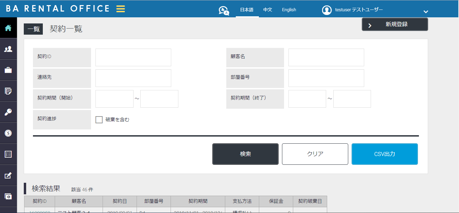459x213 pixels.
Task: Click the language translation icon
Action: (x=224, y=11)
